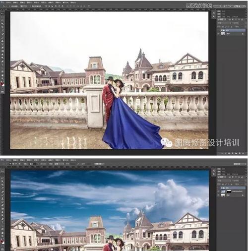Open the second menu in upper menu bar
Screen dimensions: 248x251
click(15, 2)
